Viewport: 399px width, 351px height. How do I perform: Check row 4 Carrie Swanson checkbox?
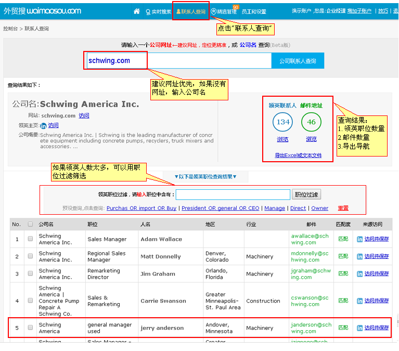pyautogui.click(x=30, y=301)
